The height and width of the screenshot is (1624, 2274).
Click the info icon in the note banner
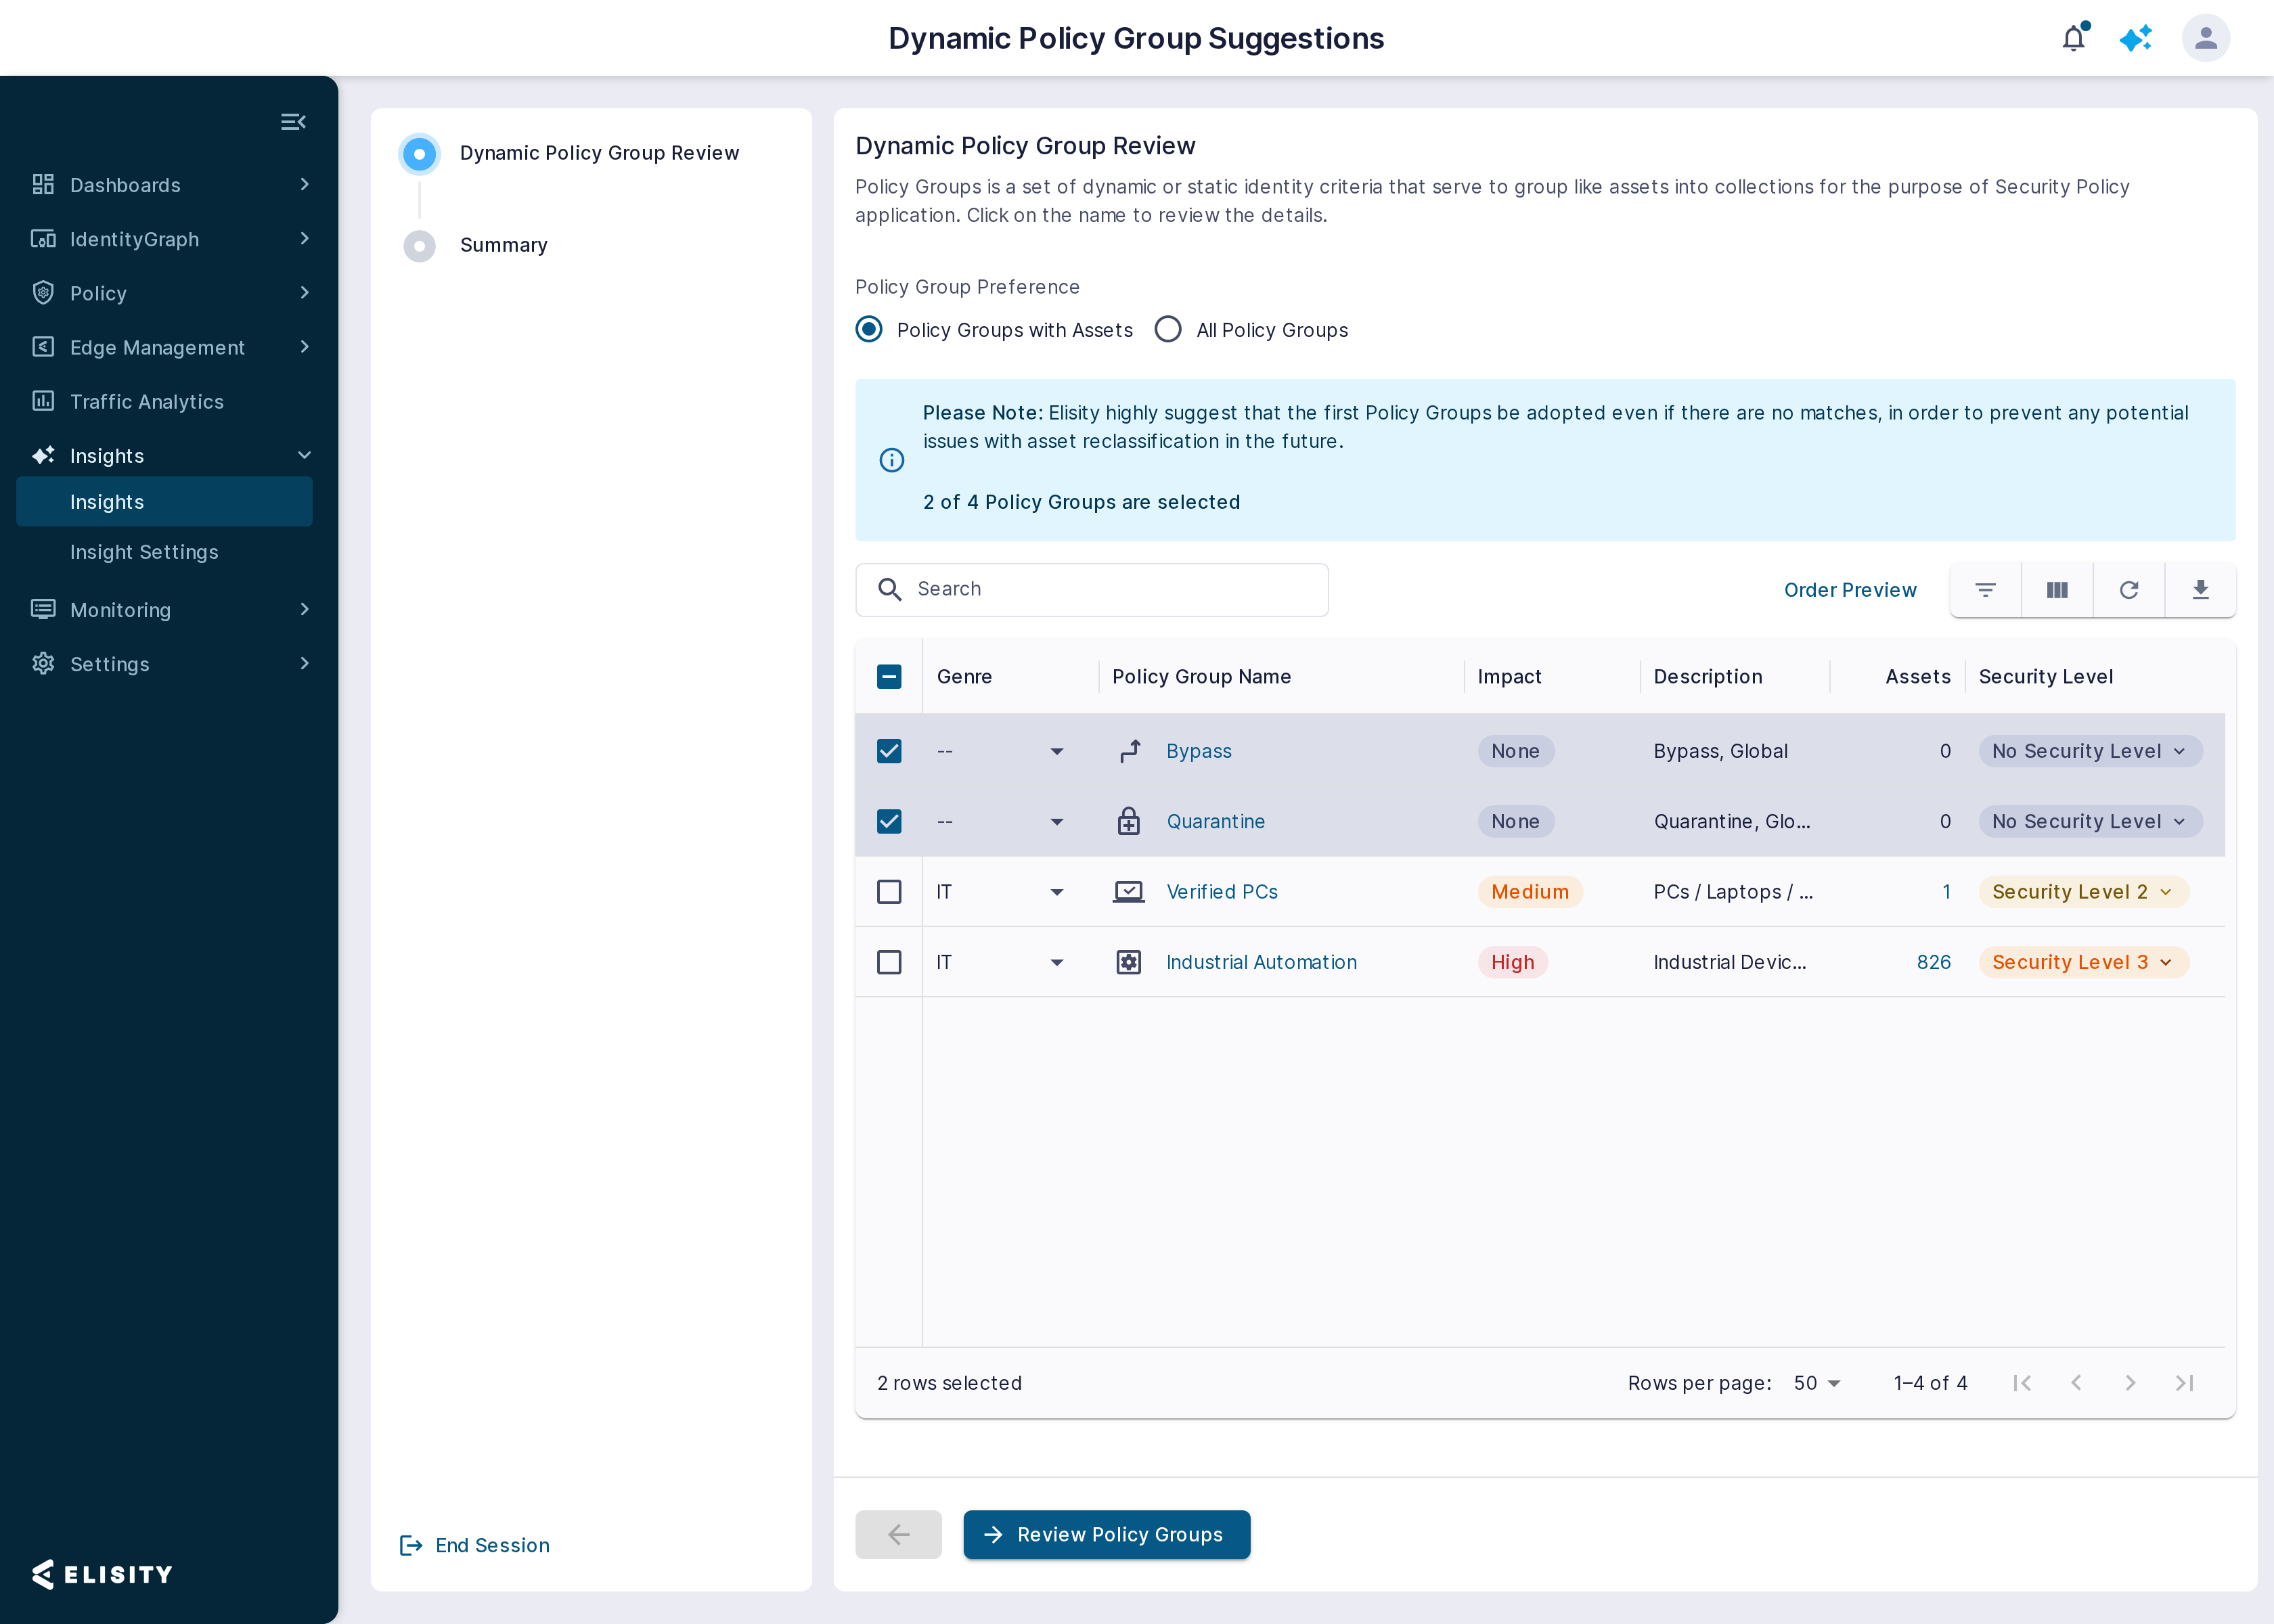pos(892,460)
